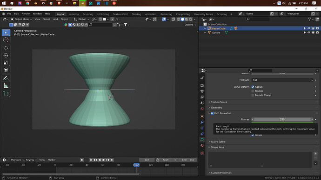Screen dimensions: 321x180
Task: Disable the Radius curve deform checkbox
Action: pos(253,87)
